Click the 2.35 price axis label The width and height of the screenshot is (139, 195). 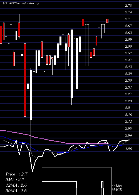point(128,81)
